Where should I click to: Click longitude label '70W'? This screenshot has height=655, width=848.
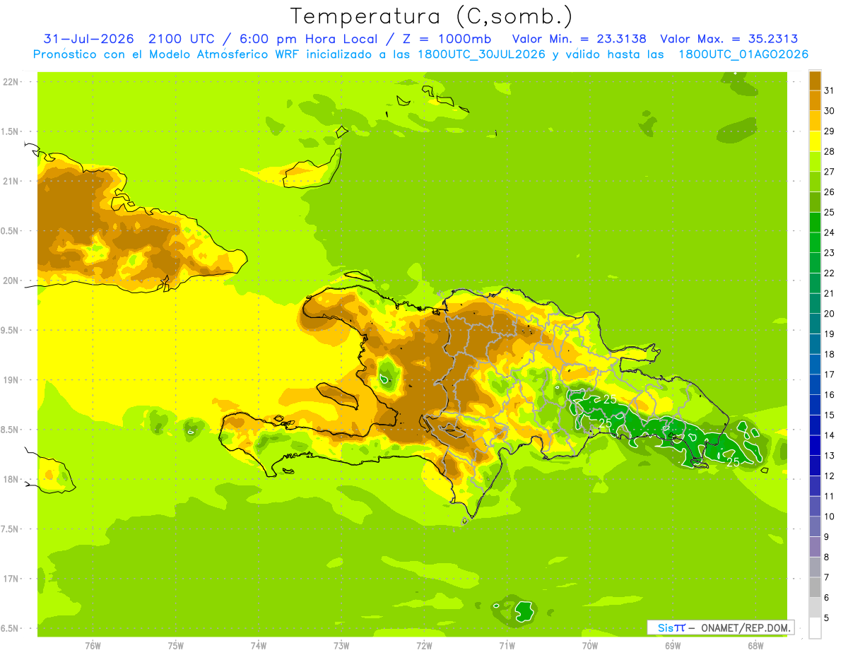pos(590,646)
